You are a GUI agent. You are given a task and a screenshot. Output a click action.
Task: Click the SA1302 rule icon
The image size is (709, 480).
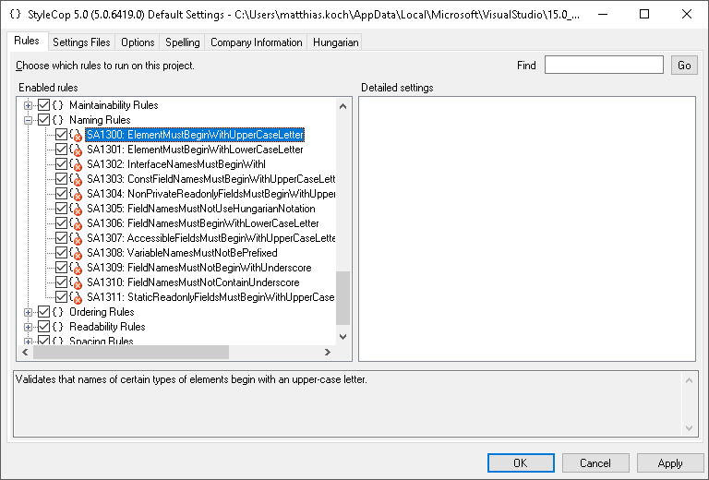[76, 164]
